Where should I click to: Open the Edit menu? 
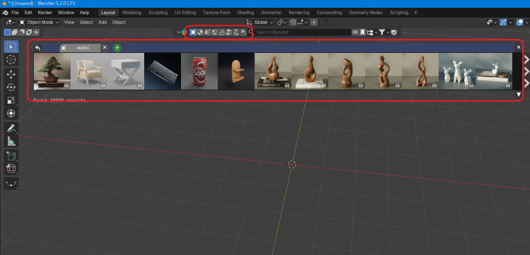(28, 13)
